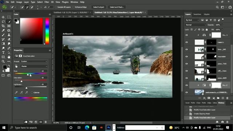Select the Pen tool
This screenshot has width=233, height=131.
(x=9, y=48)
